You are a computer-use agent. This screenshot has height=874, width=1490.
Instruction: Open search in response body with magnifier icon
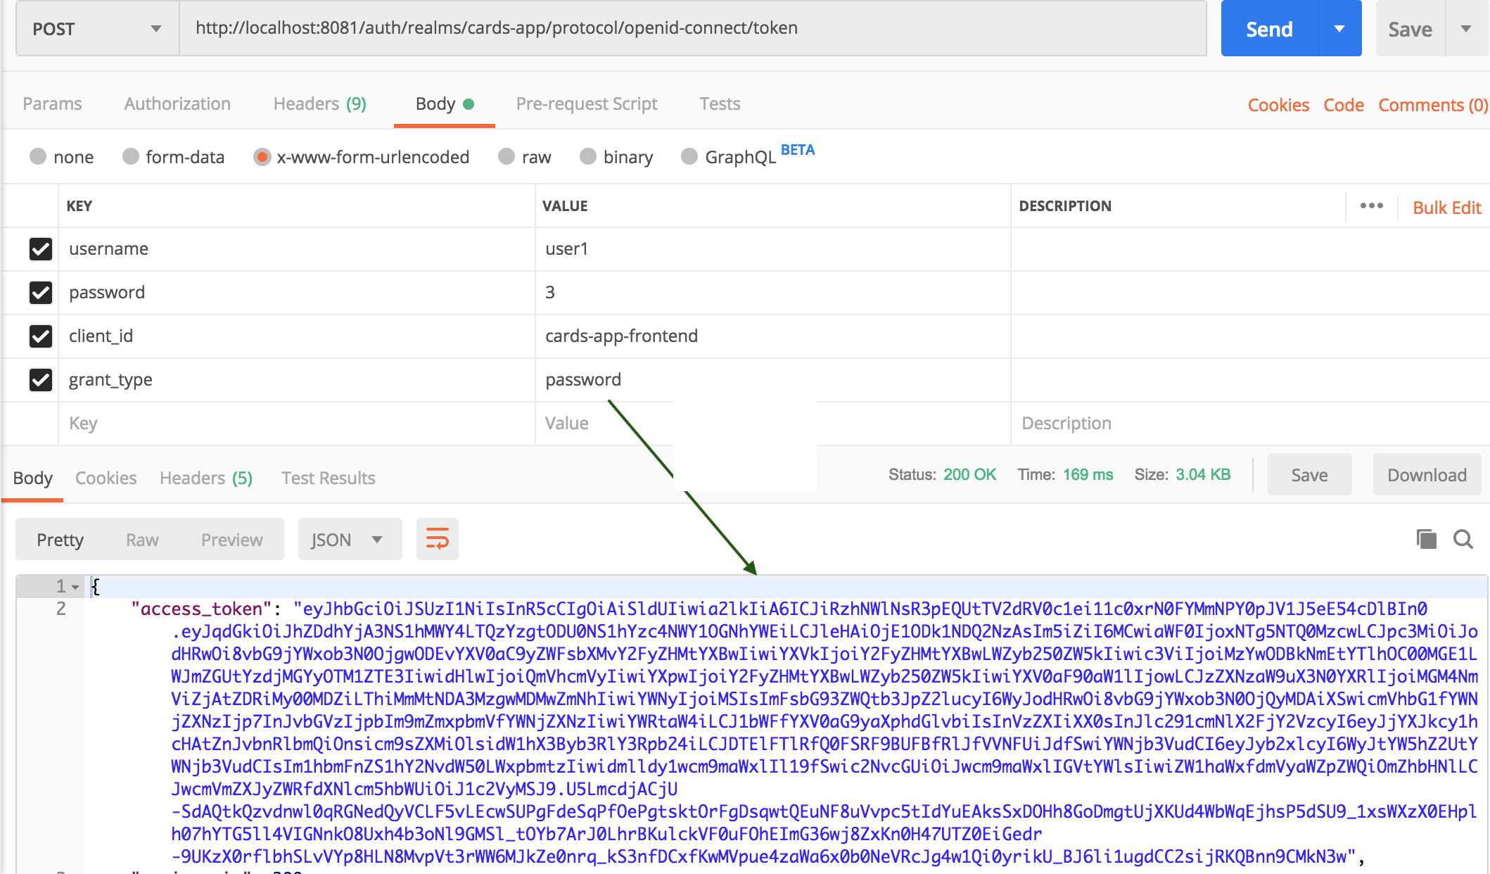click(x=1463, y=539)
